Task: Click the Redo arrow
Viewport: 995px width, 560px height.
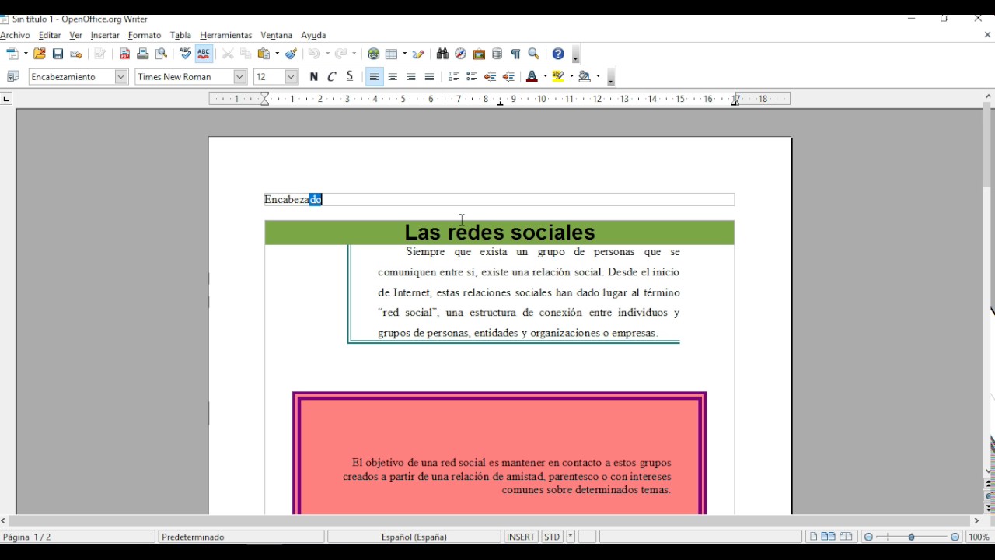Action: pos(341,54)
